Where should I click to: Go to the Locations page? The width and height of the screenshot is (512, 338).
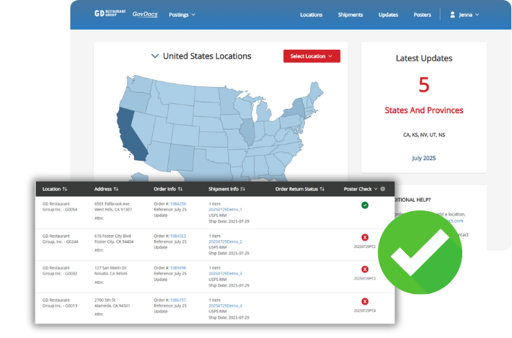click(x=312, y=14)
